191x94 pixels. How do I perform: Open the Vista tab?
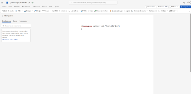click(51, 7)
